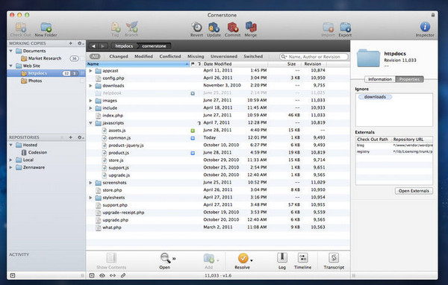Add a repository with the plus button
The width and height of the screenshot is (448, 285).
click(71, 137)
